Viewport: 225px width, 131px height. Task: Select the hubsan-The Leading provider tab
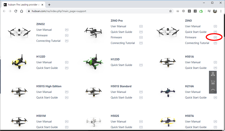click(24, 5)
